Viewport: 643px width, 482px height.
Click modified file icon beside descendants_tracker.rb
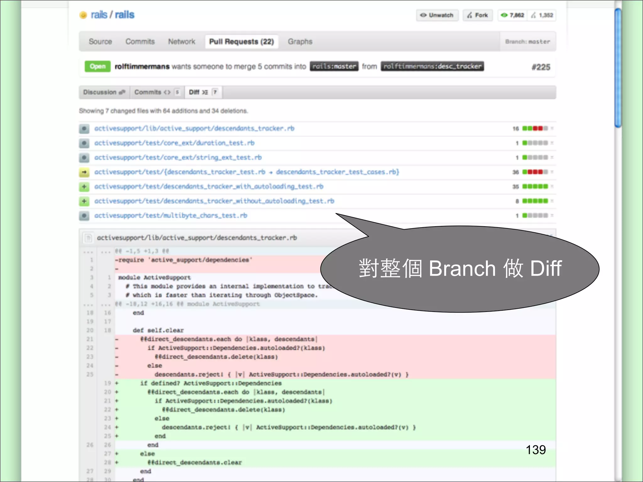click(84, 129)
